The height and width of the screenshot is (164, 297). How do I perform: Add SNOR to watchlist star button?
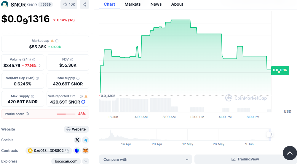pos(69,4)
